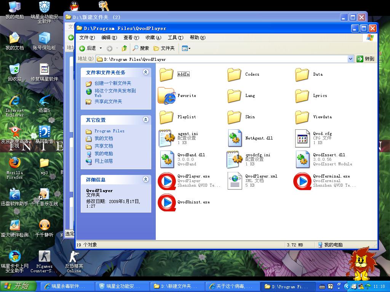390x292 pixels.
Task: Open the 帮助(H) menu
Action: tap(198, 38)
